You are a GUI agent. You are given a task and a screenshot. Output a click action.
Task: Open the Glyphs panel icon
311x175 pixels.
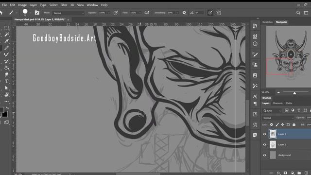(x=255, y=124)
